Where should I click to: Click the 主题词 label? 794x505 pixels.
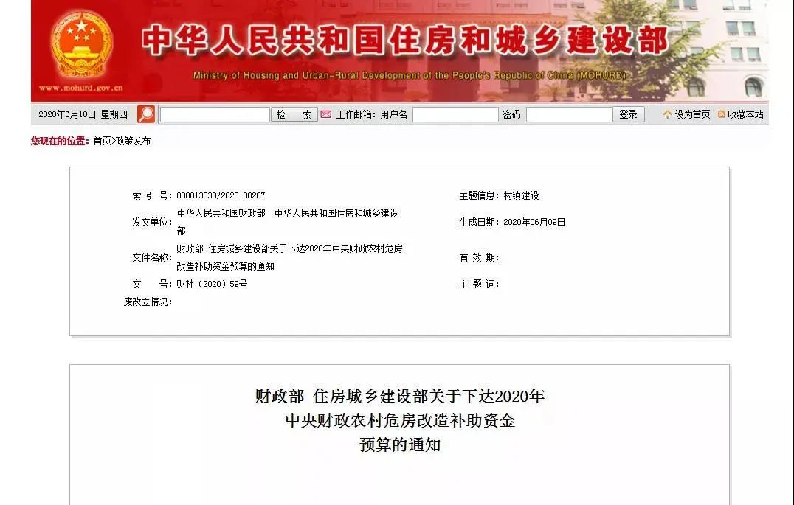tap(479, 284)
